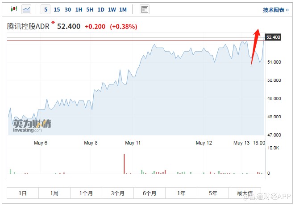Click the May 6 date label

(41, 143)
